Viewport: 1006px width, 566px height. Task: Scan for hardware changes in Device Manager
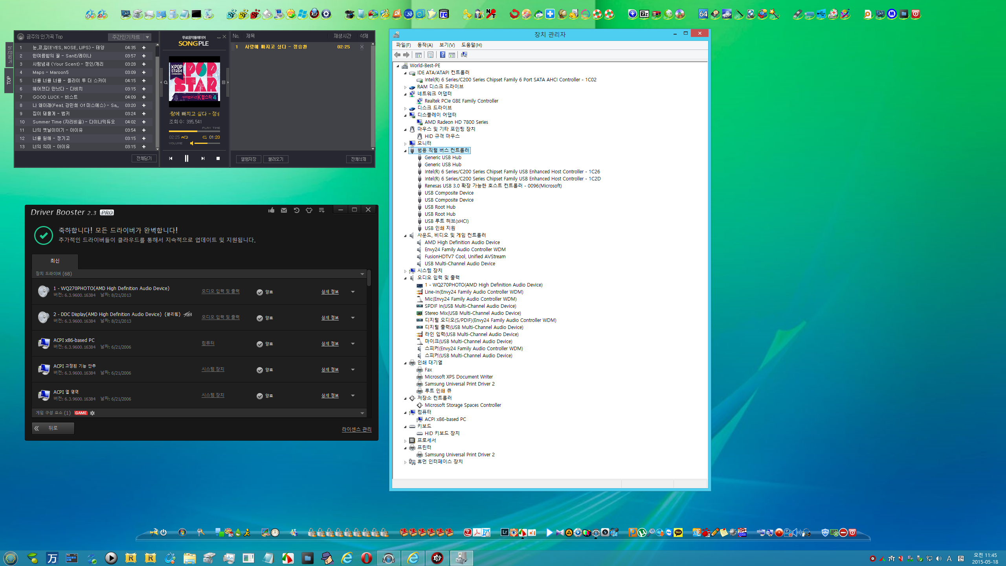(464, 55)
